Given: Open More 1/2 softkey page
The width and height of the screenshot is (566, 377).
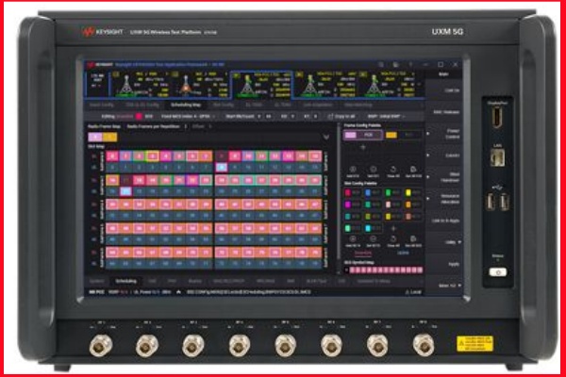Looking at the screenshot, I should 444,286.
